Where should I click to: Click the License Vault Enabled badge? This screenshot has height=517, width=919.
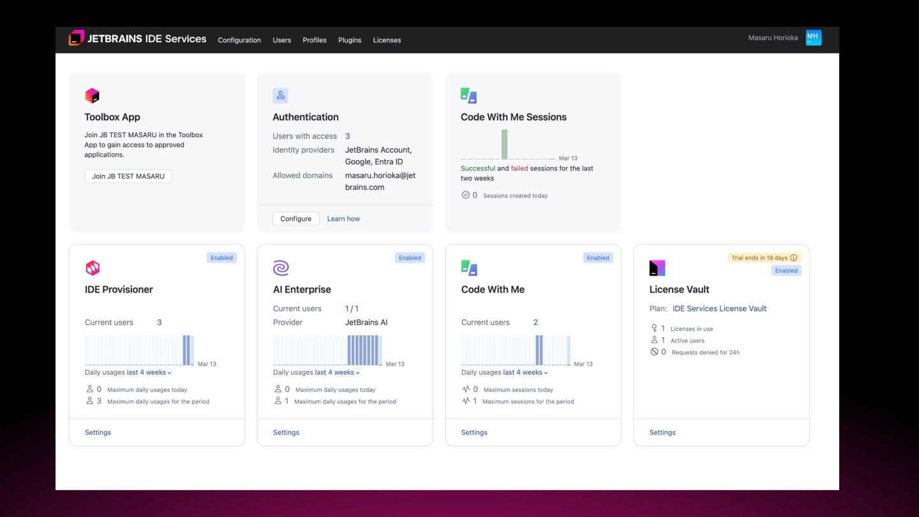tap(786, 271)
